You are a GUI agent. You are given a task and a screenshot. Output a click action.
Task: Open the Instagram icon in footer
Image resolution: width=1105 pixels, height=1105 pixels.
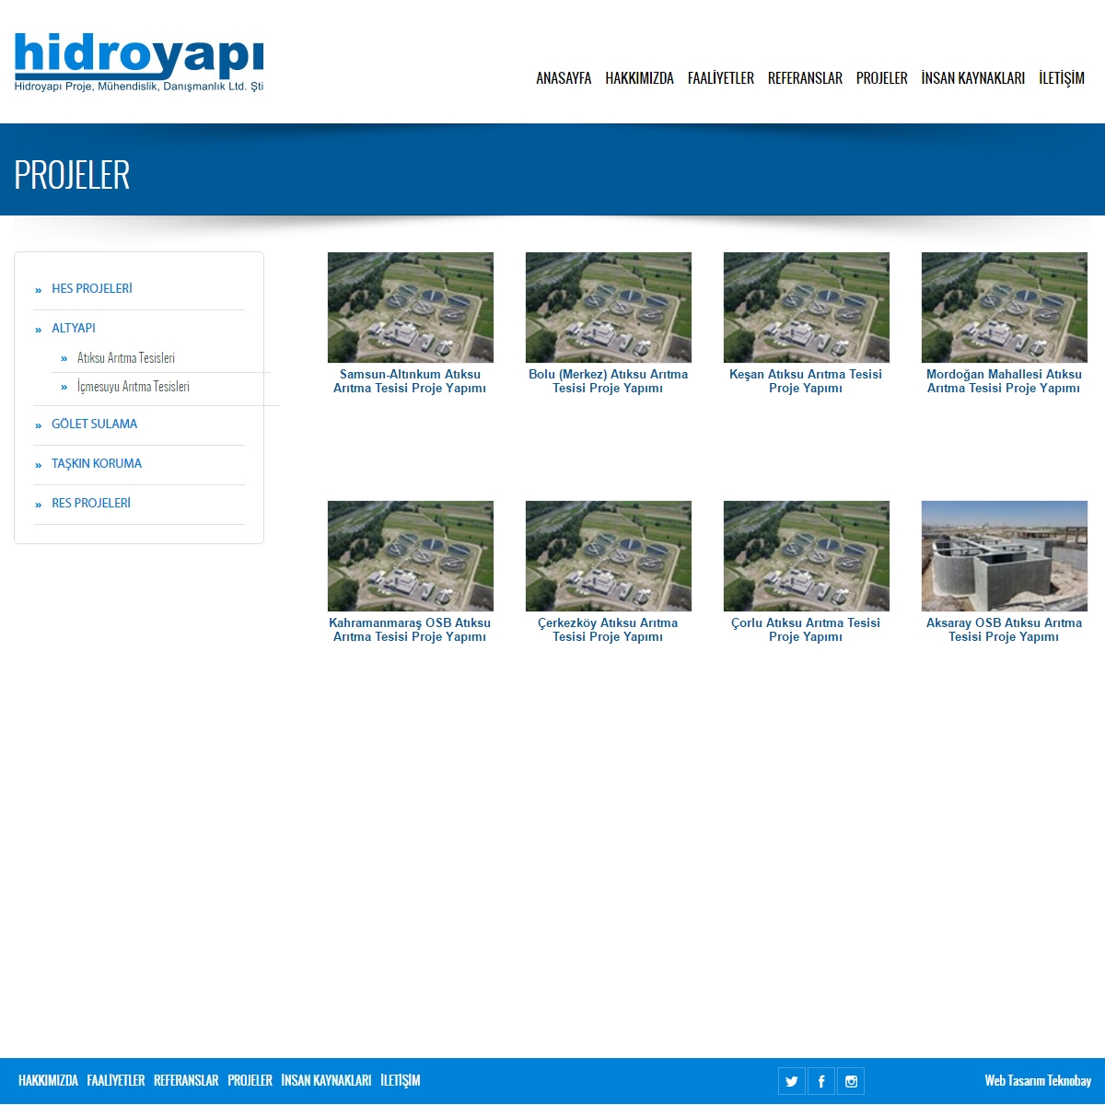tap(851, 1081)
